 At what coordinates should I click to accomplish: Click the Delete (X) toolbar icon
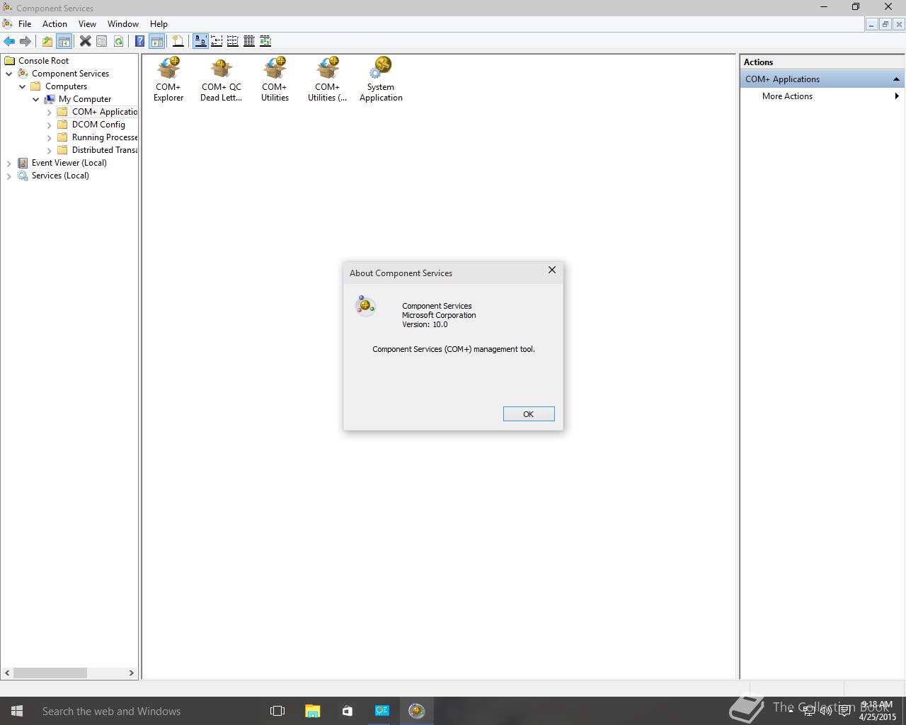85,41
